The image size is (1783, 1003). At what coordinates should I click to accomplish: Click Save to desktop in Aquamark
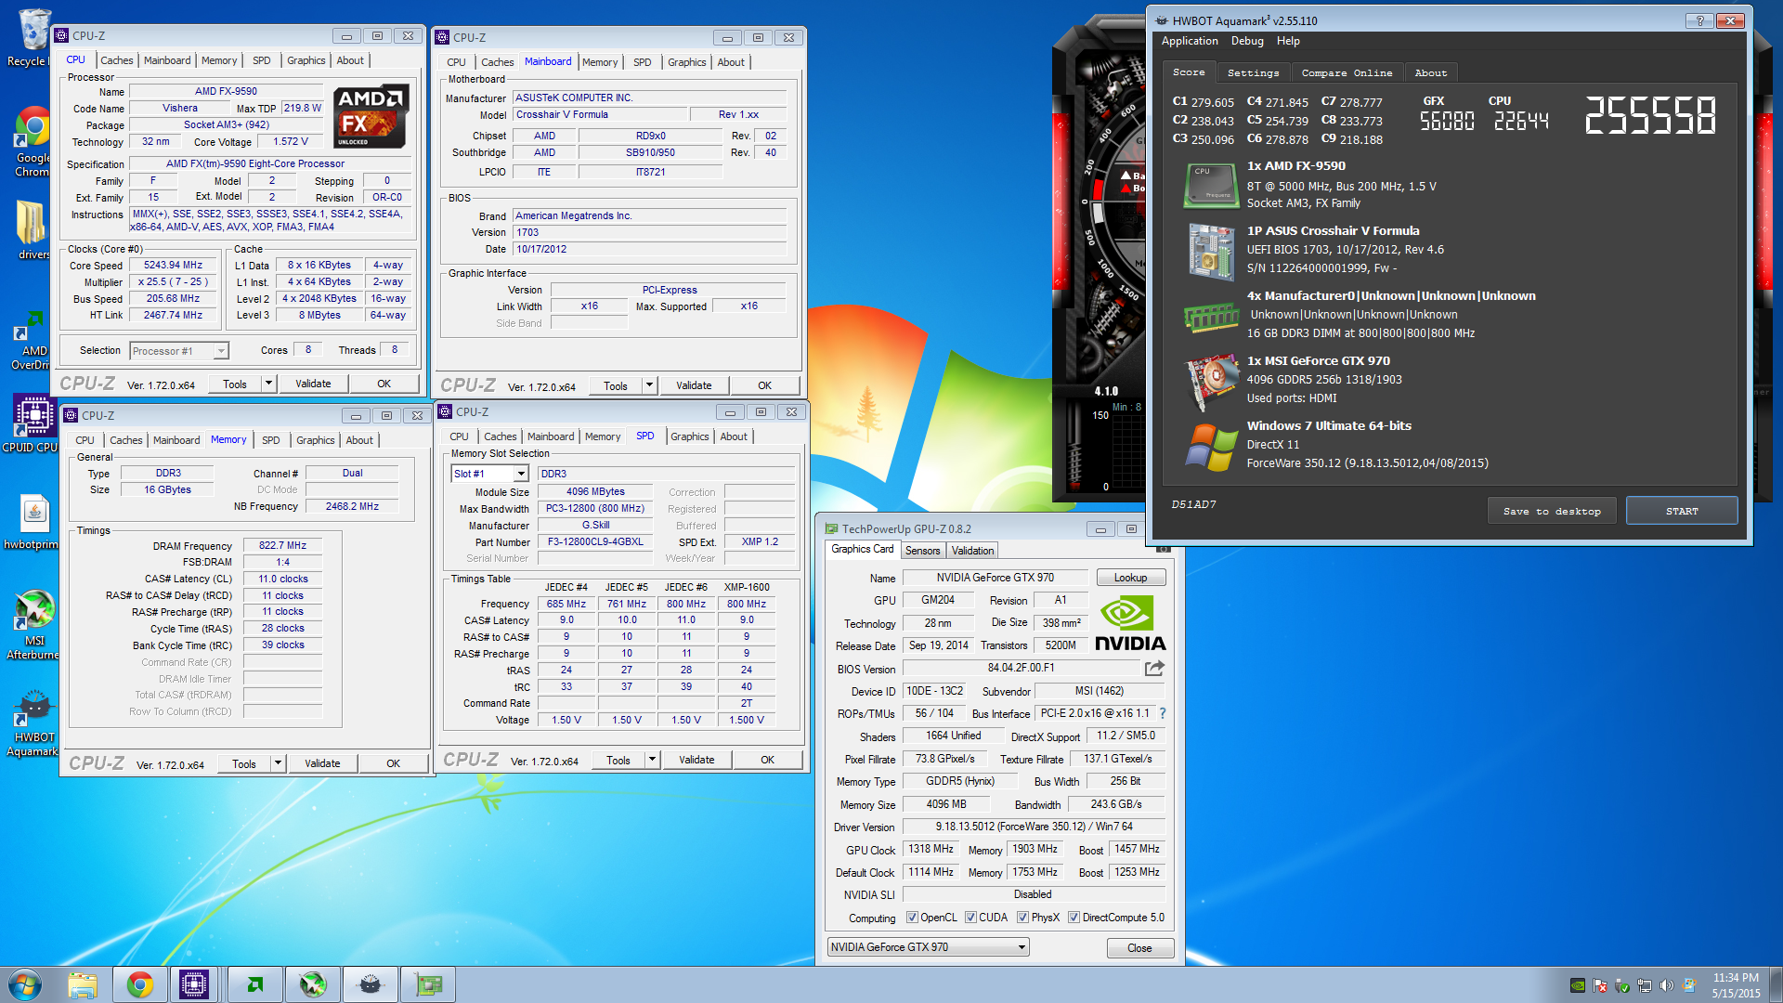coord(1552,511)
